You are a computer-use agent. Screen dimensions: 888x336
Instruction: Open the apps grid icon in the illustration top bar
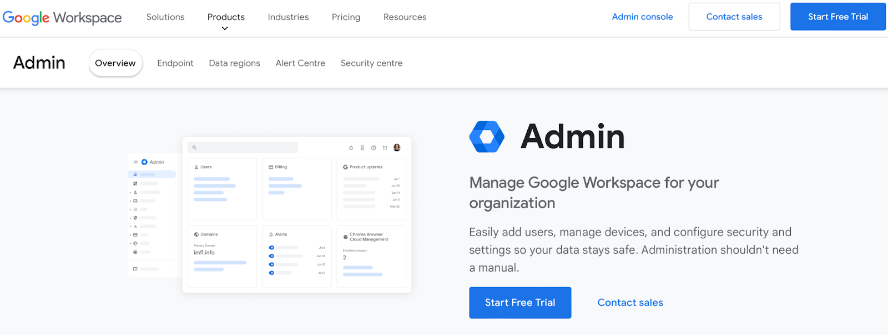click(x=385, y=148)
